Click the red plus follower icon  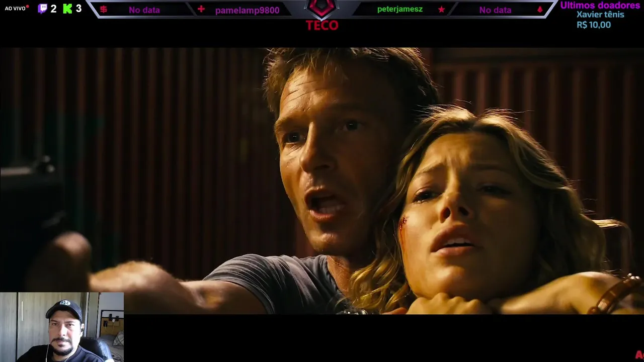pyautogui.click(x=201, y=9)
